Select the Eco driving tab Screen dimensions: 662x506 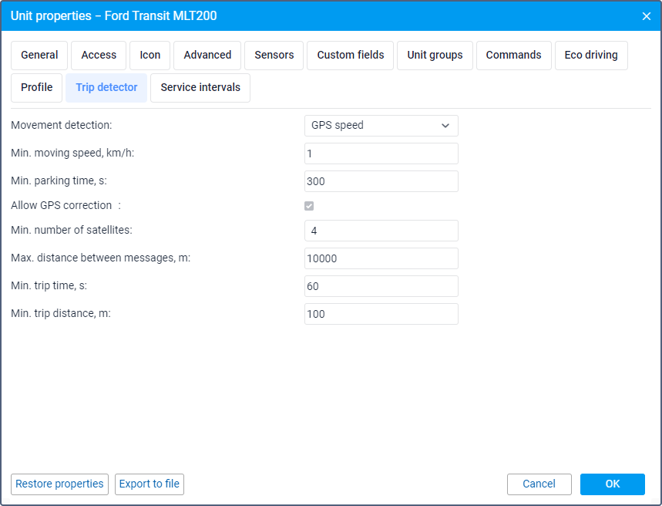tap(591, 56)
